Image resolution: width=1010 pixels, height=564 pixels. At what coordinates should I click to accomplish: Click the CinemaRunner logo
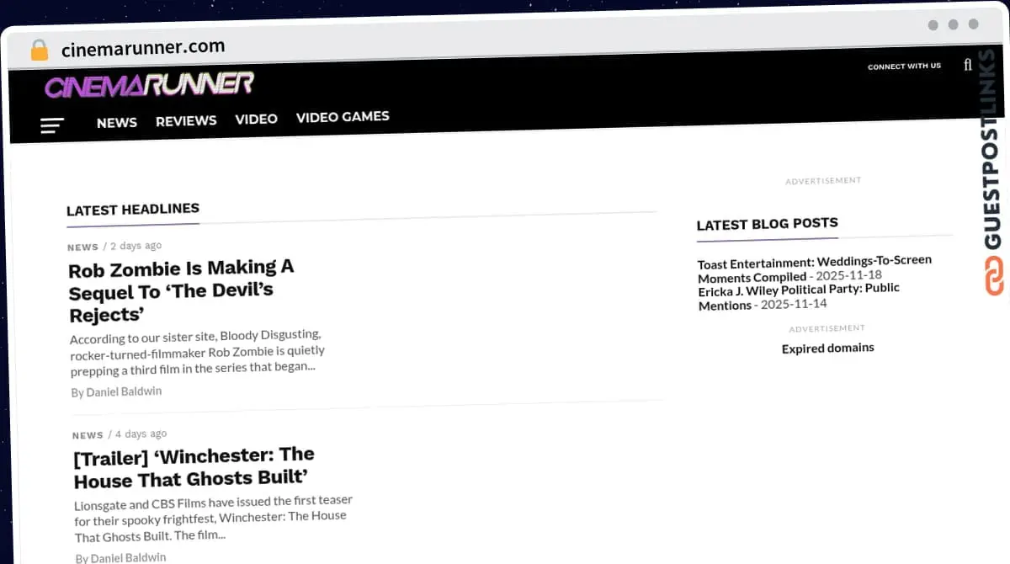pyautogui.click(x=149, y=85)
